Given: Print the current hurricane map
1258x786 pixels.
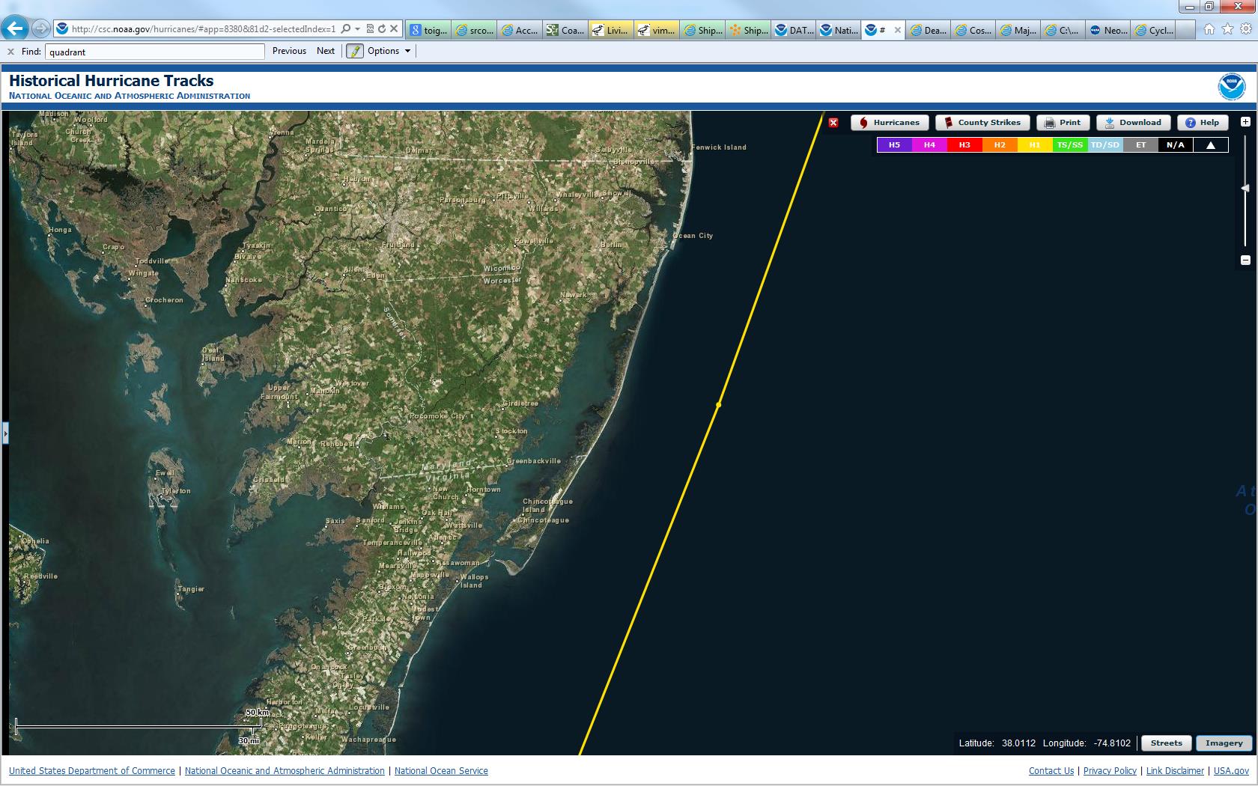Looking at the screenshot, I should tap(1063, 123).
